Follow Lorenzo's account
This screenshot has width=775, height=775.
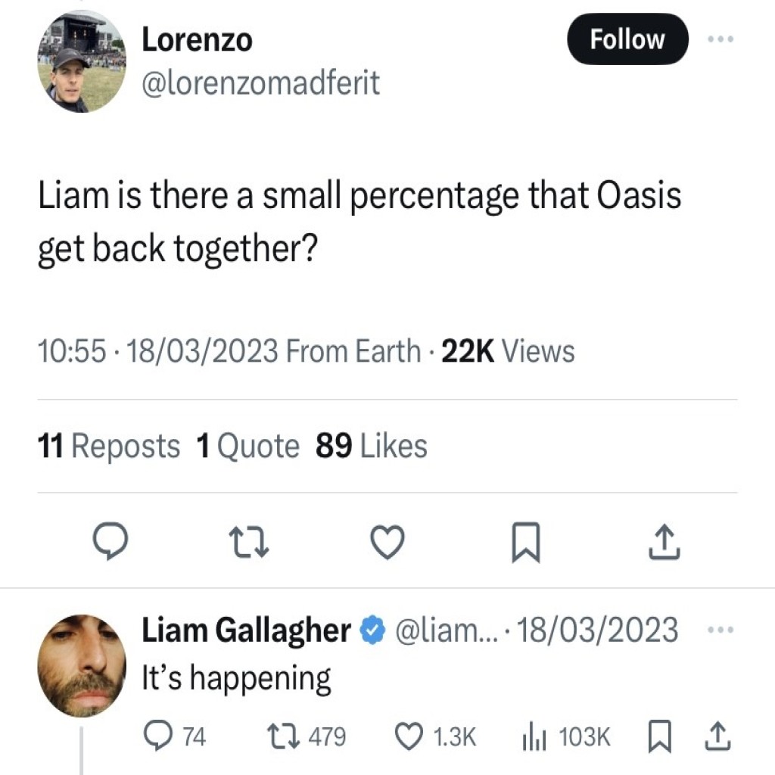point(627,39)
